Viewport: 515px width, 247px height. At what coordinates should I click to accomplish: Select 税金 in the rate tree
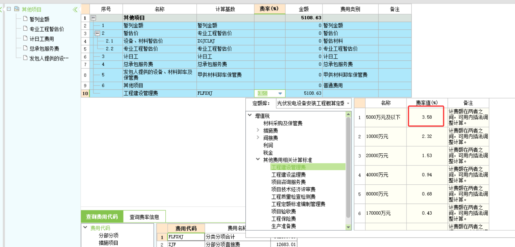tap(268, 153)
